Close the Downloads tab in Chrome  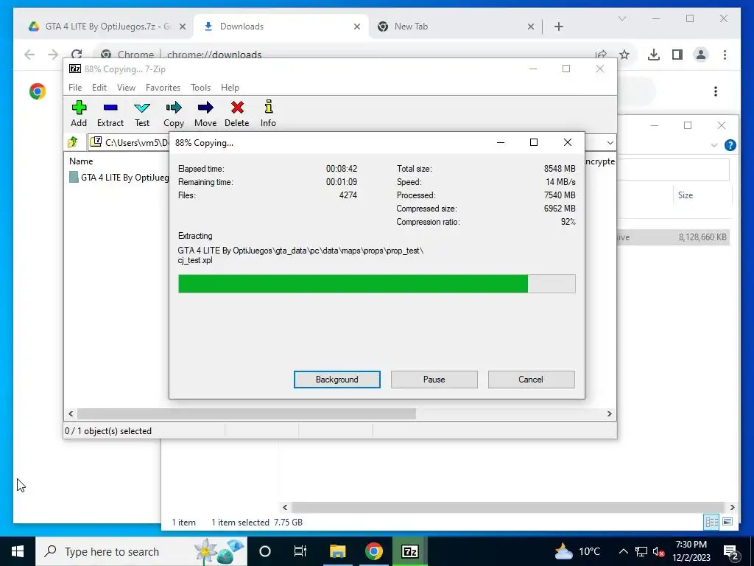357,27
